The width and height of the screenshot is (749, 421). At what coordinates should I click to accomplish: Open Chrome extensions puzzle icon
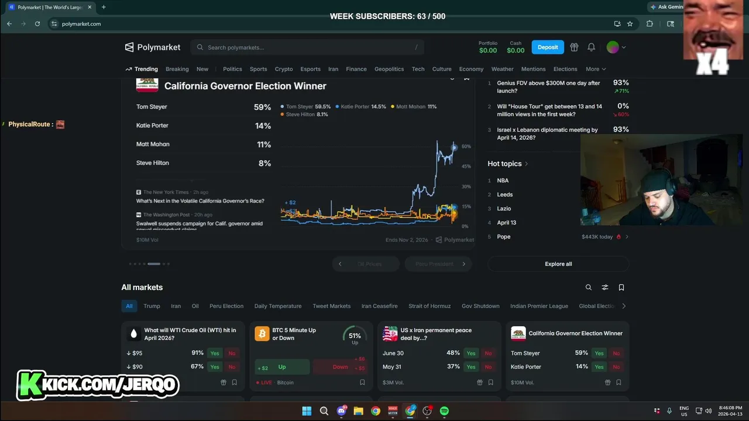[x=650, y=24]
